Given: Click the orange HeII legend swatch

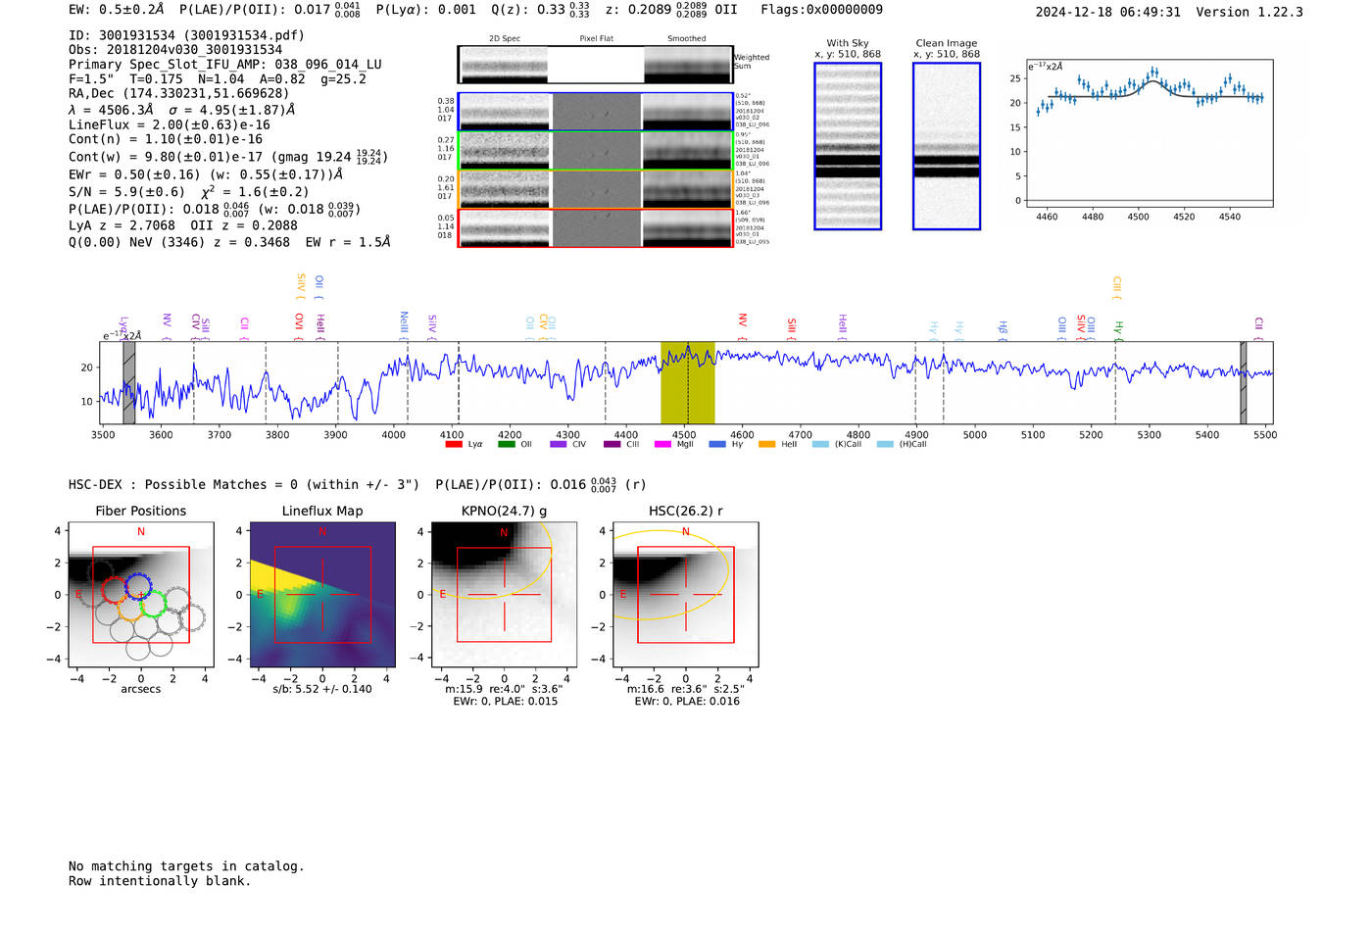Looking at the screenshot, I should click(x=766, y=444).
